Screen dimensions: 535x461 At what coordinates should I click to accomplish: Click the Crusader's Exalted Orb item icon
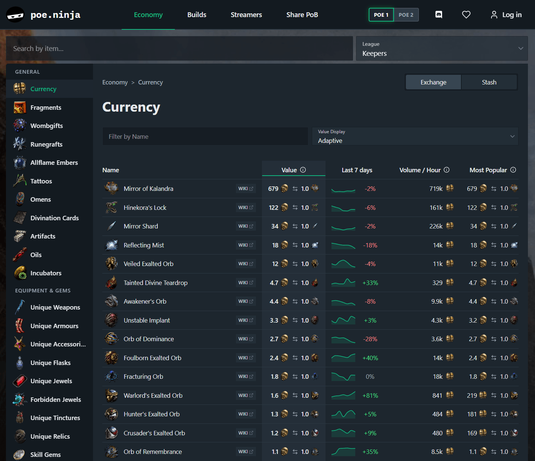111,433
